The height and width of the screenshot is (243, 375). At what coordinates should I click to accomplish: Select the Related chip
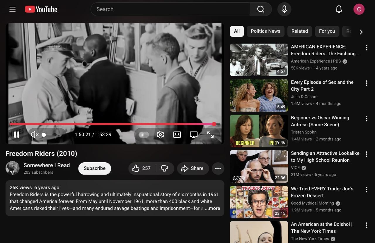click(299, 31)
